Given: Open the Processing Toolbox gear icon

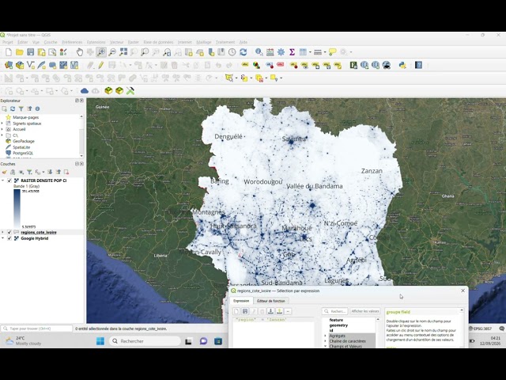Looking at the screenshot, I should [281, 52].
